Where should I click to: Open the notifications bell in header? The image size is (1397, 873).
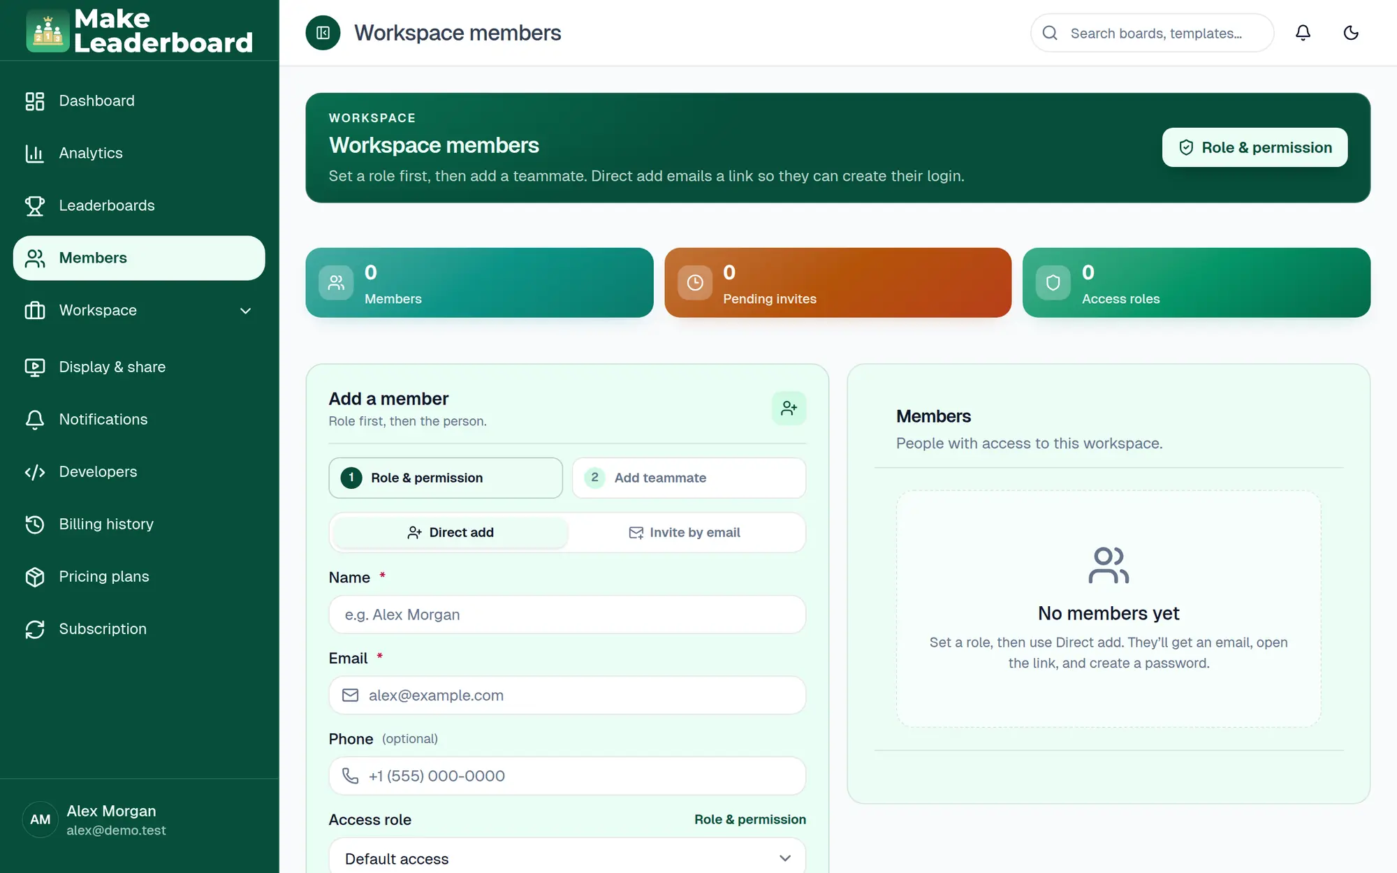pos(1303,33)
